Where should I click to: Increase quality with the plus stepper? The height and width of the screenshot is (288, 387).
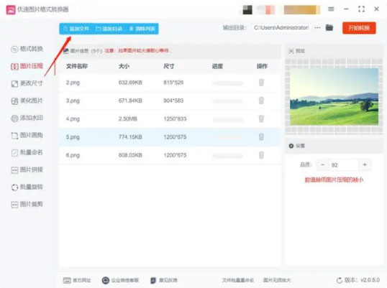click(365, 164)
